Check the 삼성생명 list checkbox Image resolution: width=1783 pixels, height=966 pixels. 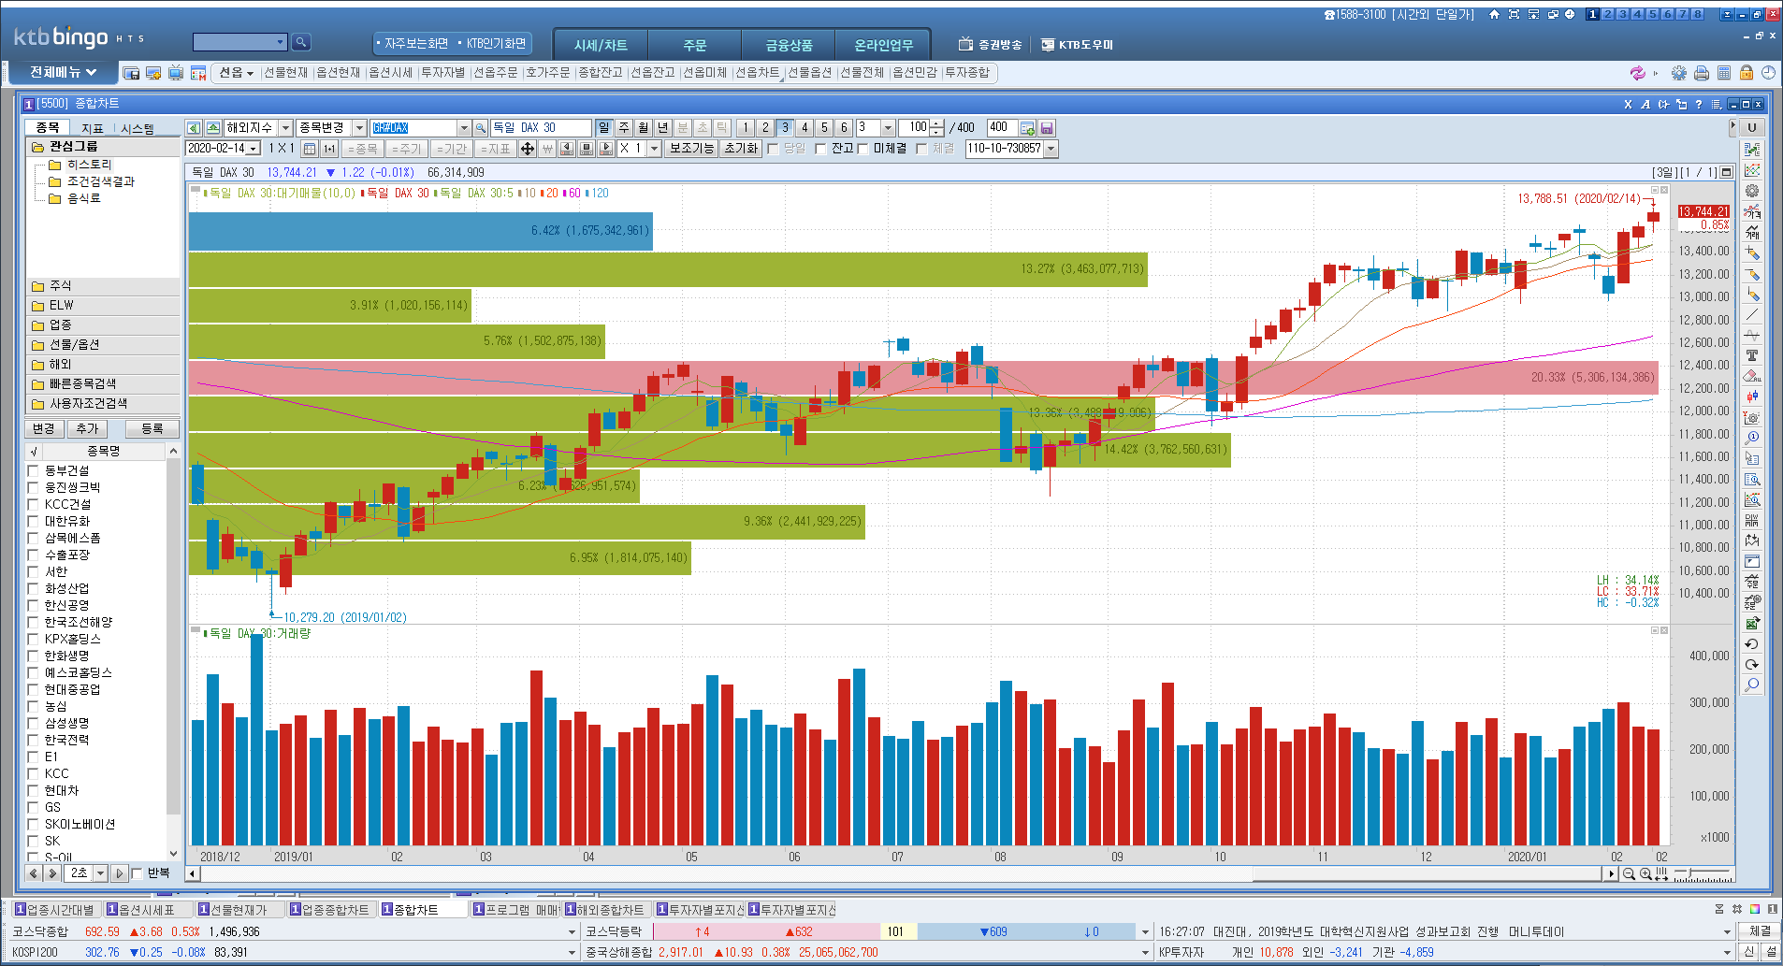click(34, 723)
